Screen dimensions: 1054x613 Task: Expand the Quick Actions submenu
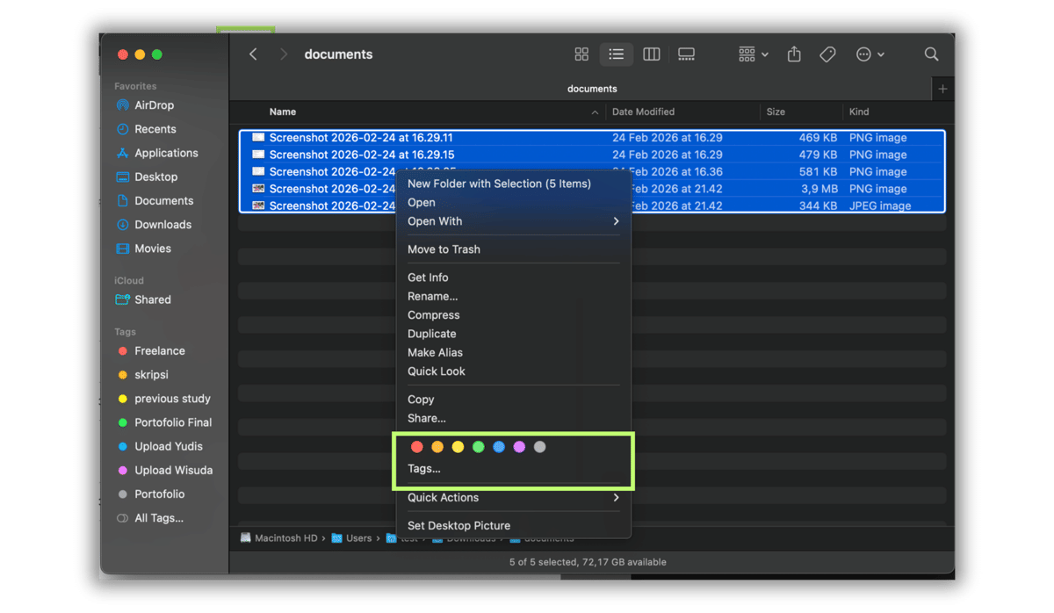click(513, 497)
